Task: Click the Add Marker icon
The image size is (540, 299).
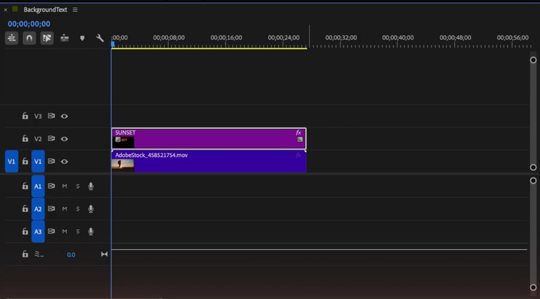Action: coord(82,38)
